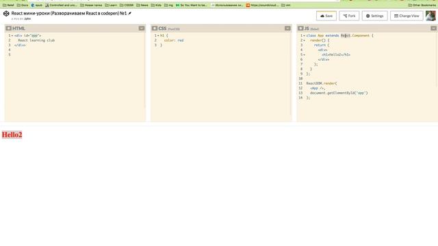Click the opening div tag in HTML editor
The image size is (438, 246).
pyautogui.click(x=27, y=36)
